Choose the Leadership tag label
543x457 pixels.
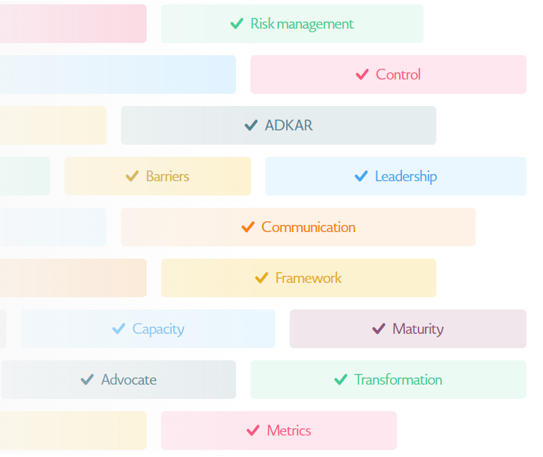coord(406,176)
